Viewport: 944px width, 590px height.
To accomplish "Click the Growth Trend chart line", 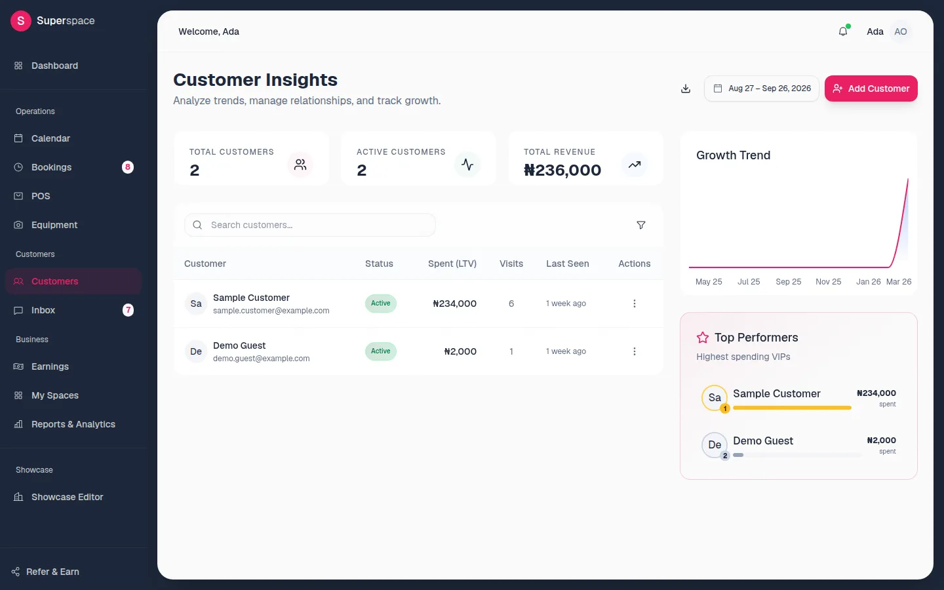I will pos(798,223).
